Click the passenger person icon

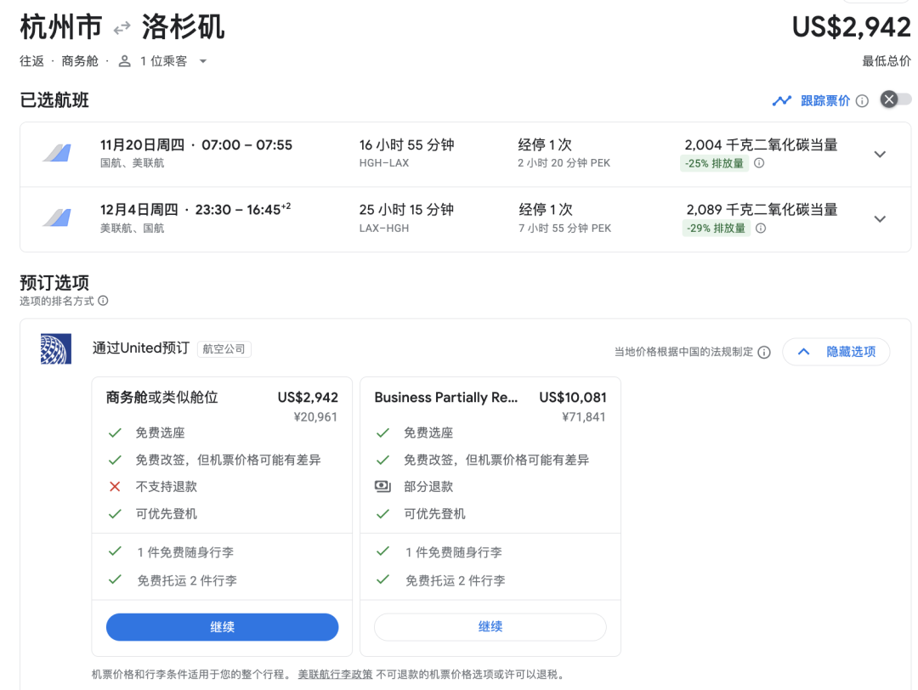click(x=125, y=61)
